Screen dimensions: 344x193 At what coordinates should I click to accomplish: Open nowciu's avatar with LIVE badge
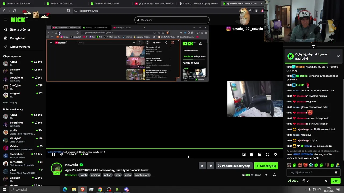[56, 169]
